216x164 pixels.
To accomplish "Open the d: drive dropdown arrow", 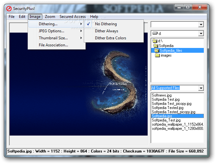I will (x=201, y=34).
